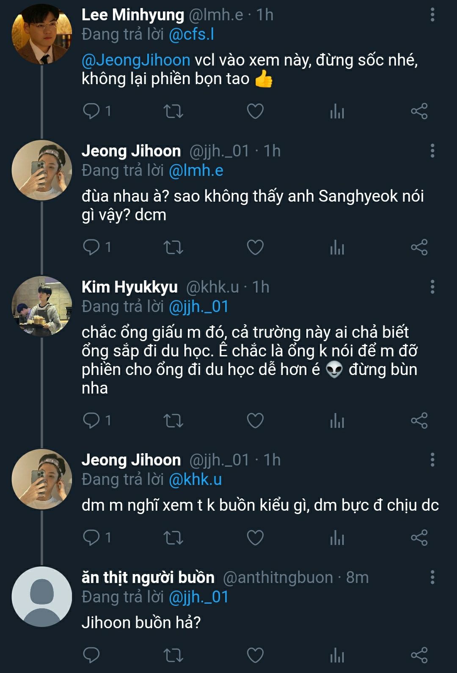
Task: Open Lee Minhyung's profile name
Action: (x=132, y=15)
